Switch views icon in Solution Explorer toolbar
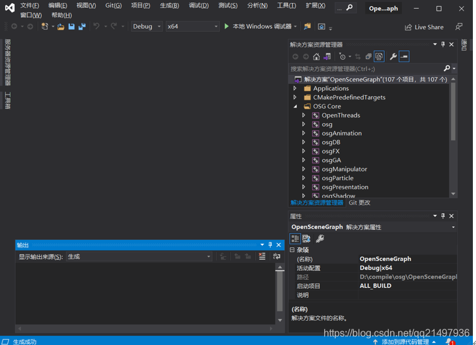The image size is (476, 345). click(327, 57)
